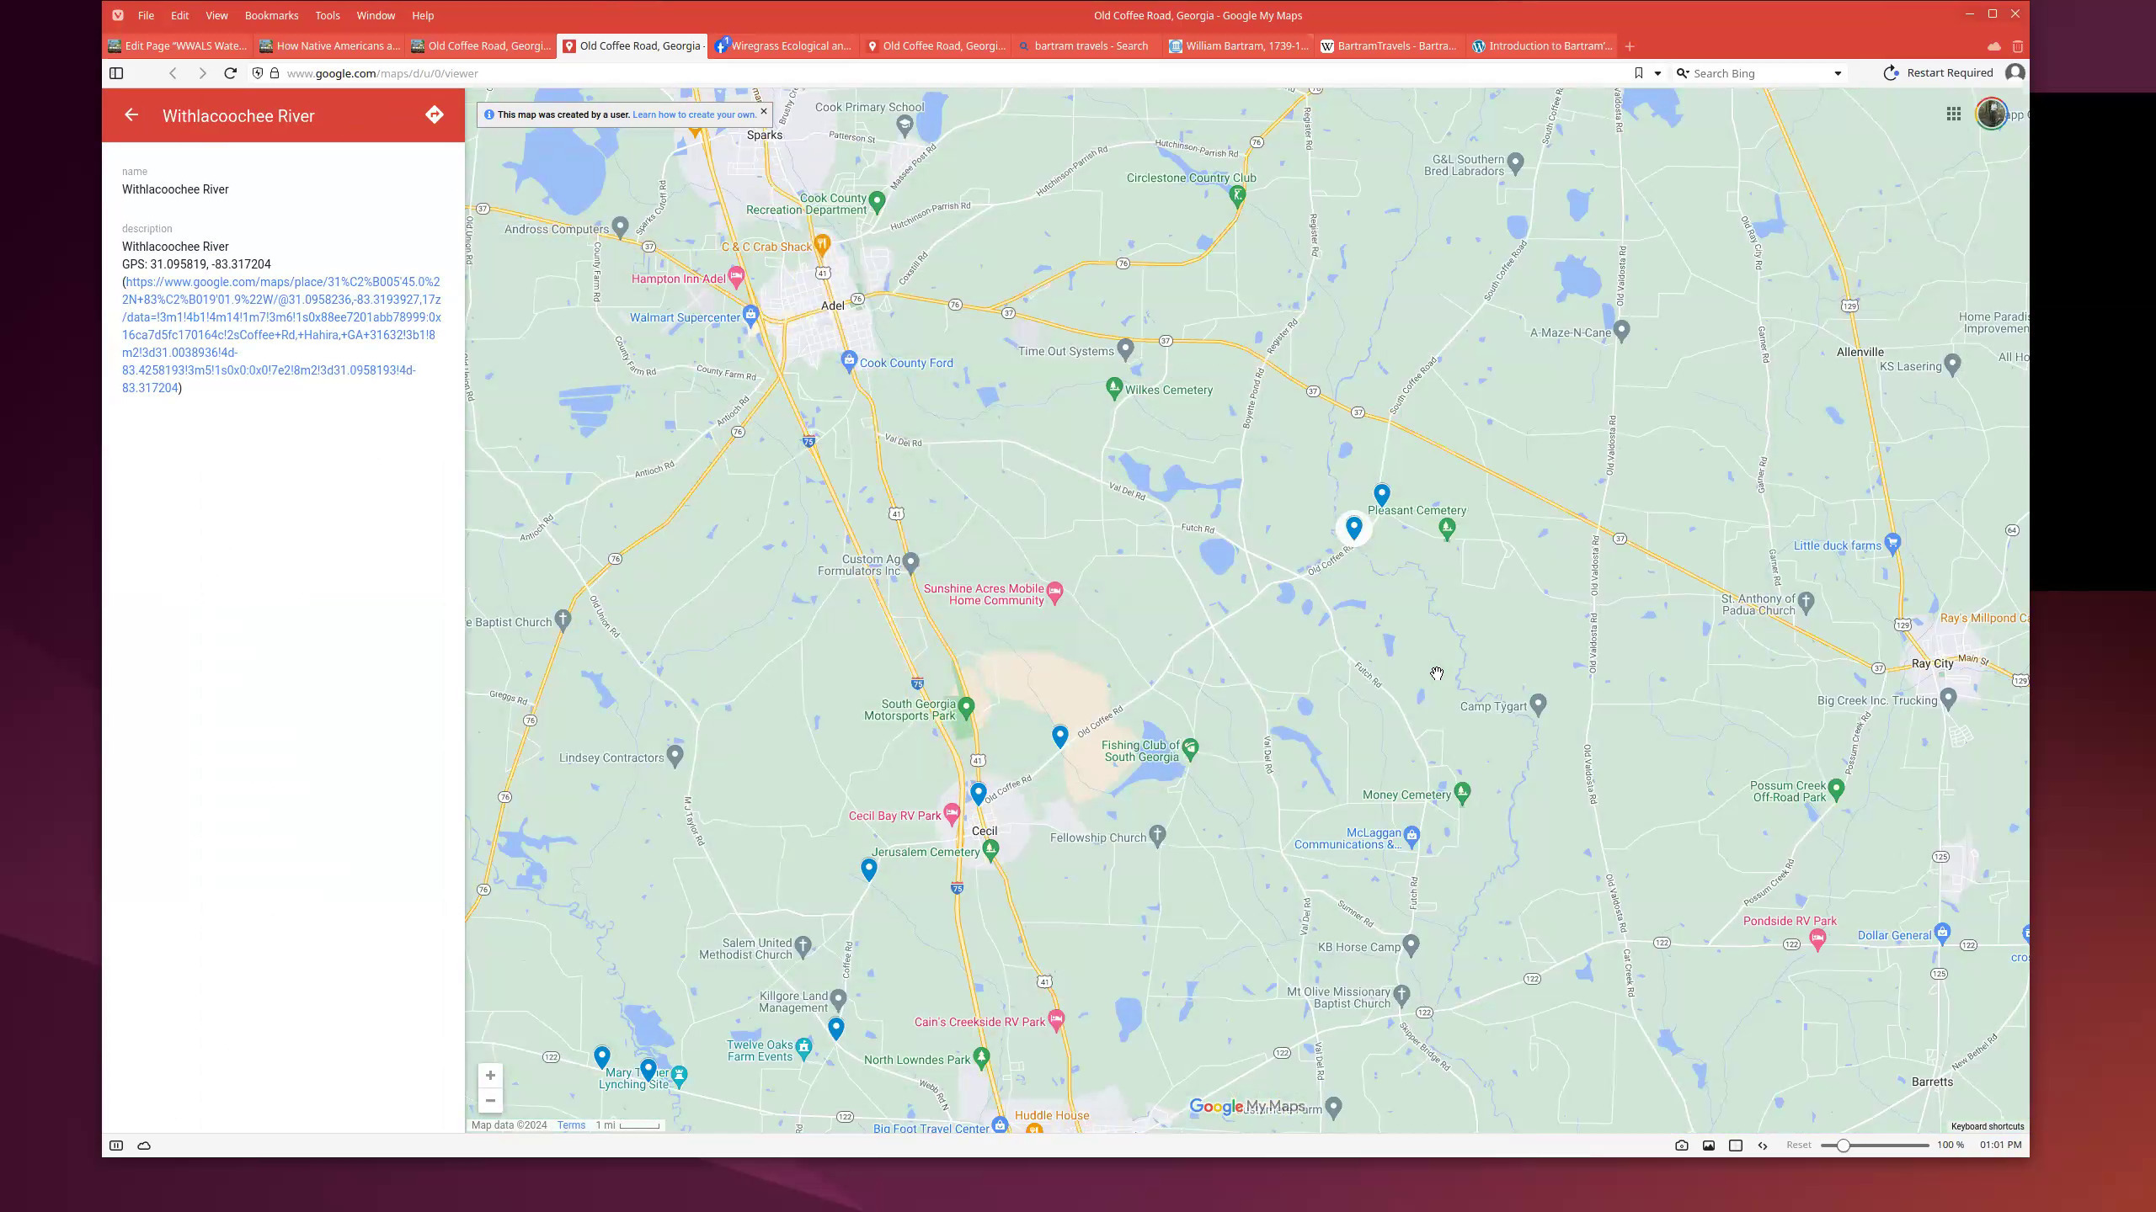Viewport: 2156px width, 1212px height.
Task: Open the search engine selector magnifier
Action: (x=1683, y=73)
